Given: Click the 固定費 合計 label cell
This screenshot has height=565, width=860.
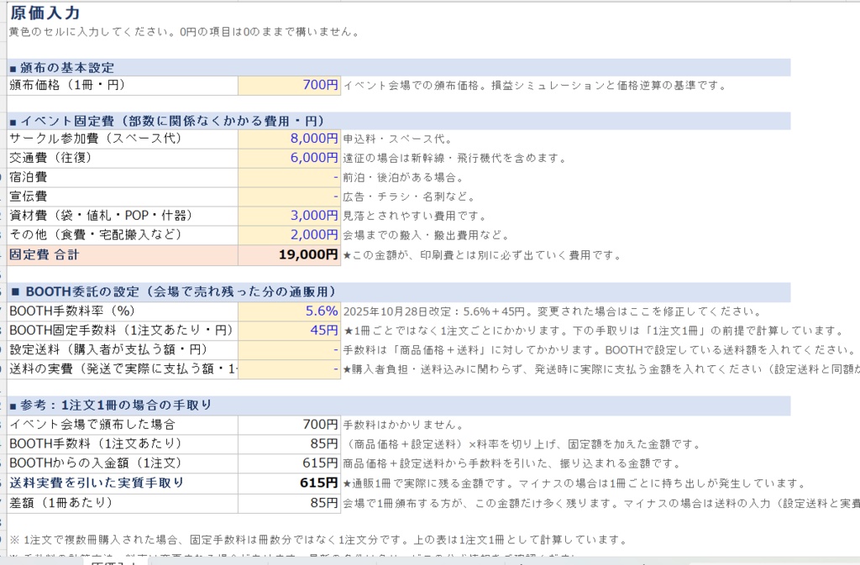Looking at the screenshot, I should (123, 255).
